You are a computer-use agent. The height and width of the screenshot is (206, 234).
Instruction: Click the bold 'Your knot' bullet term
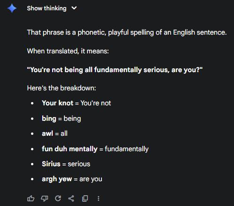point(57,103)
